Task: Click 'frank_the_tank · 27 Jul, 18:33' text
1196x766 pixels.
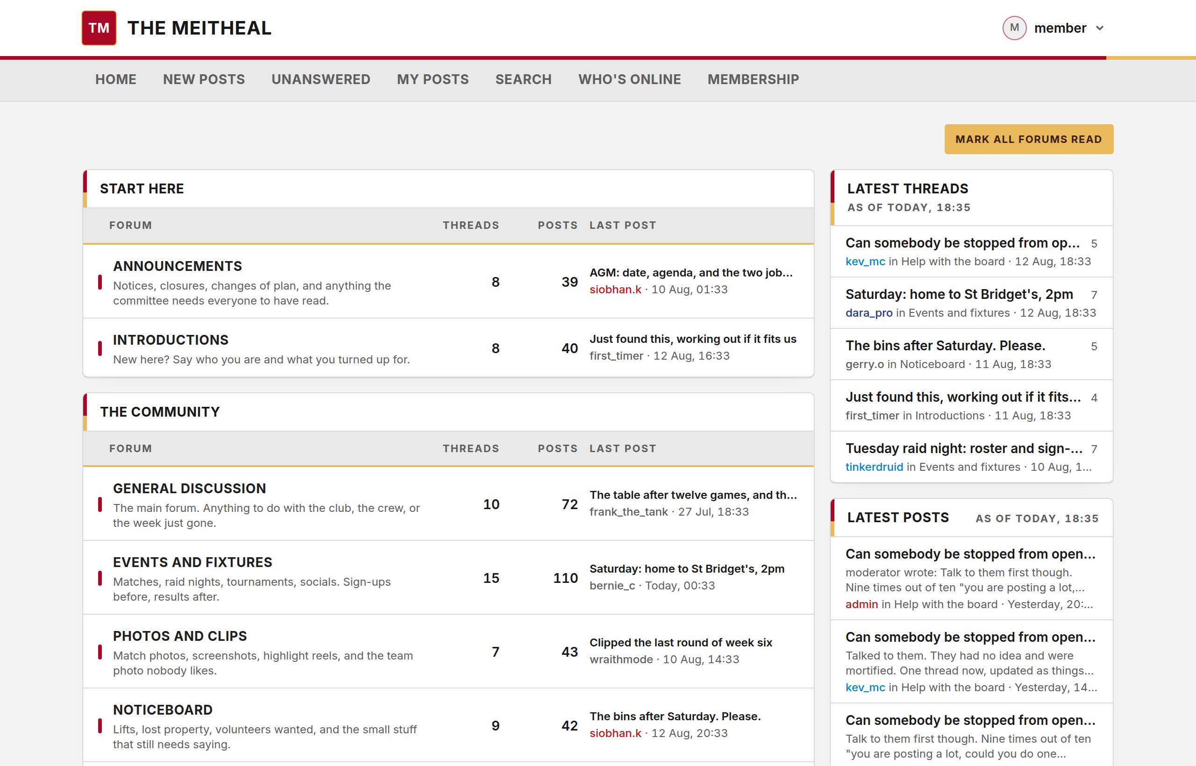Action: click(669, 512)
